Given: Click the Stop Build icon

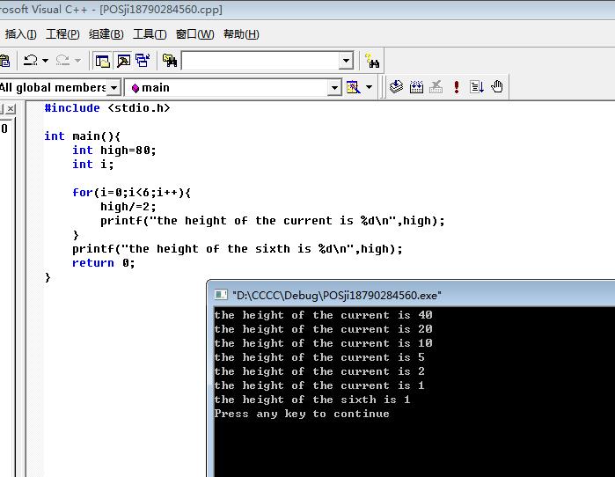Looking at the screenshot, I should pyautogui.click(x=436, y=87).
